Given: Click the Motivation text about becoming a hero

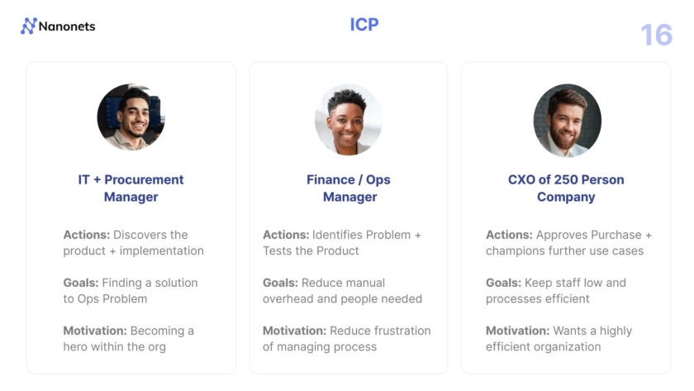Looking at the screenshot, I should coord(128,339).
